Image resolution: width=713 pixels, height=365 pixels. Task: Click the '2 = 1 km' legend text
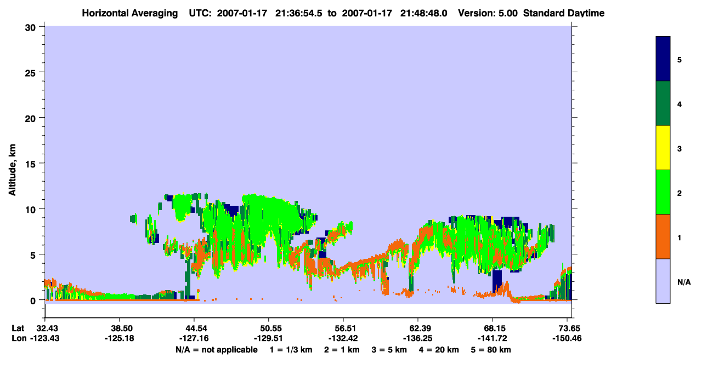(x=341, y=350)
